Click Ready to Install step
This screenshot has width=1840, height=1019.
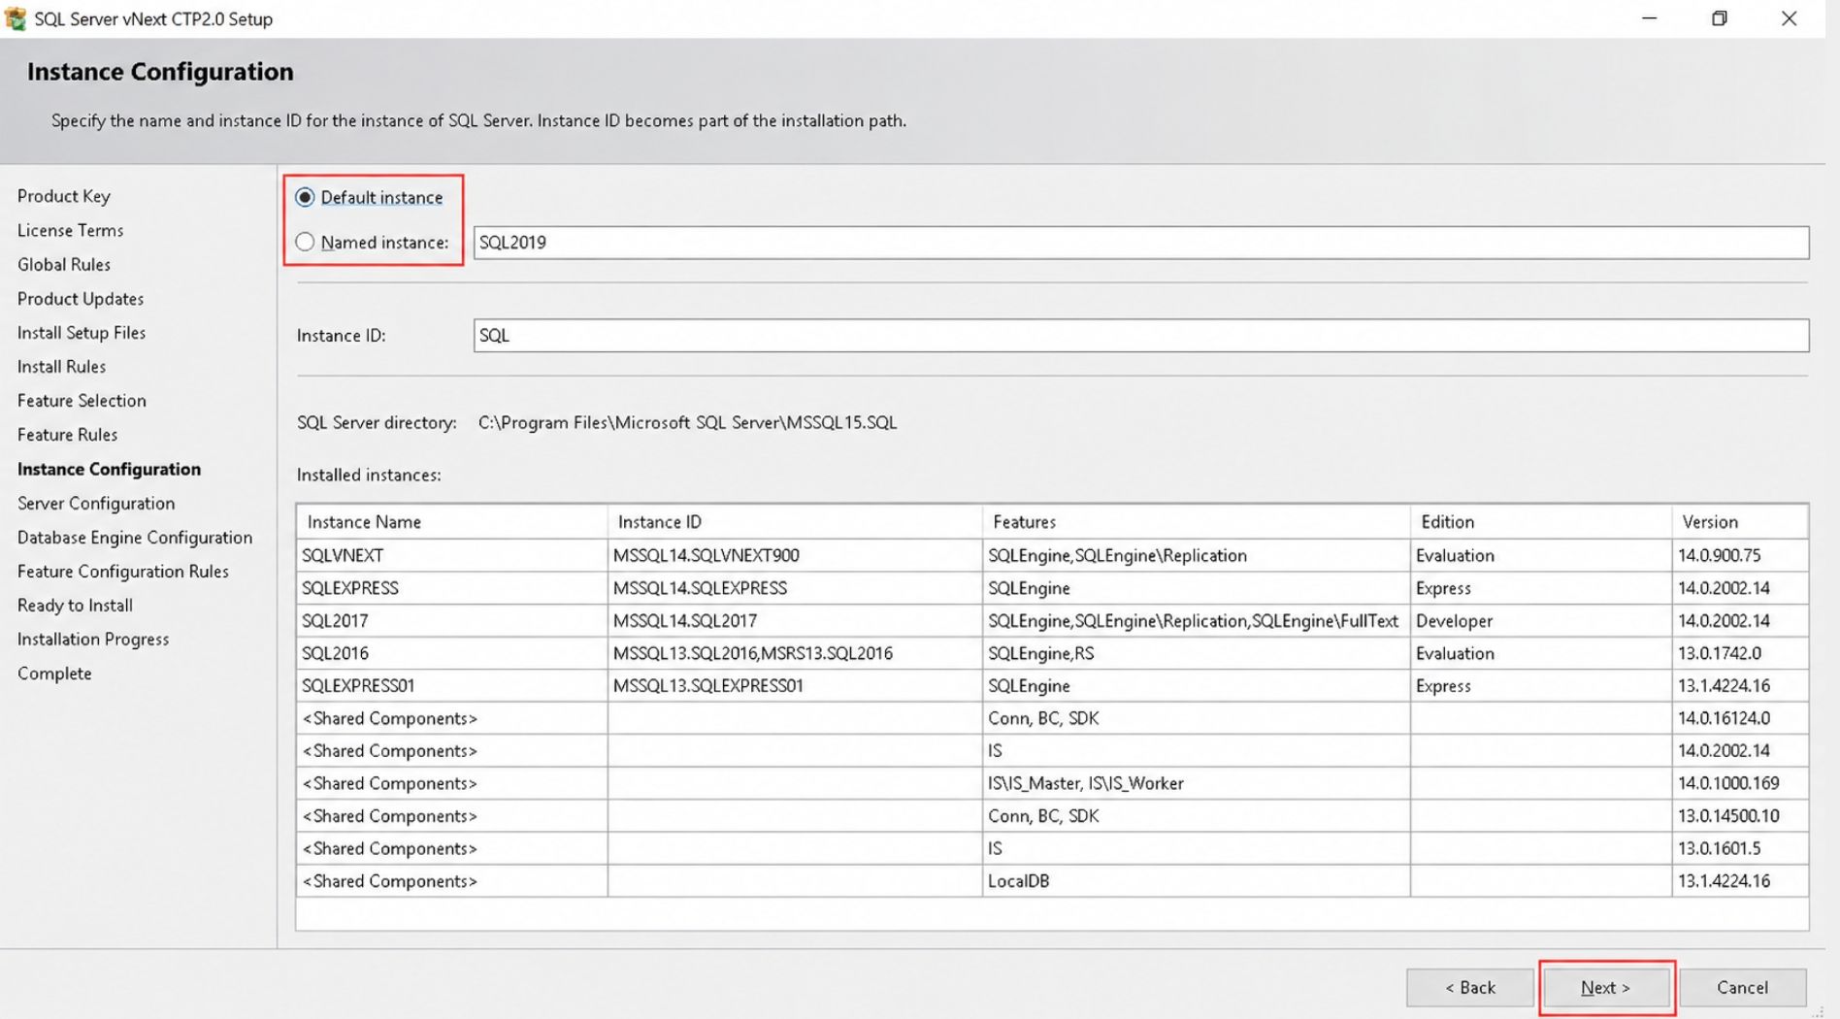[x=75, y=605]
